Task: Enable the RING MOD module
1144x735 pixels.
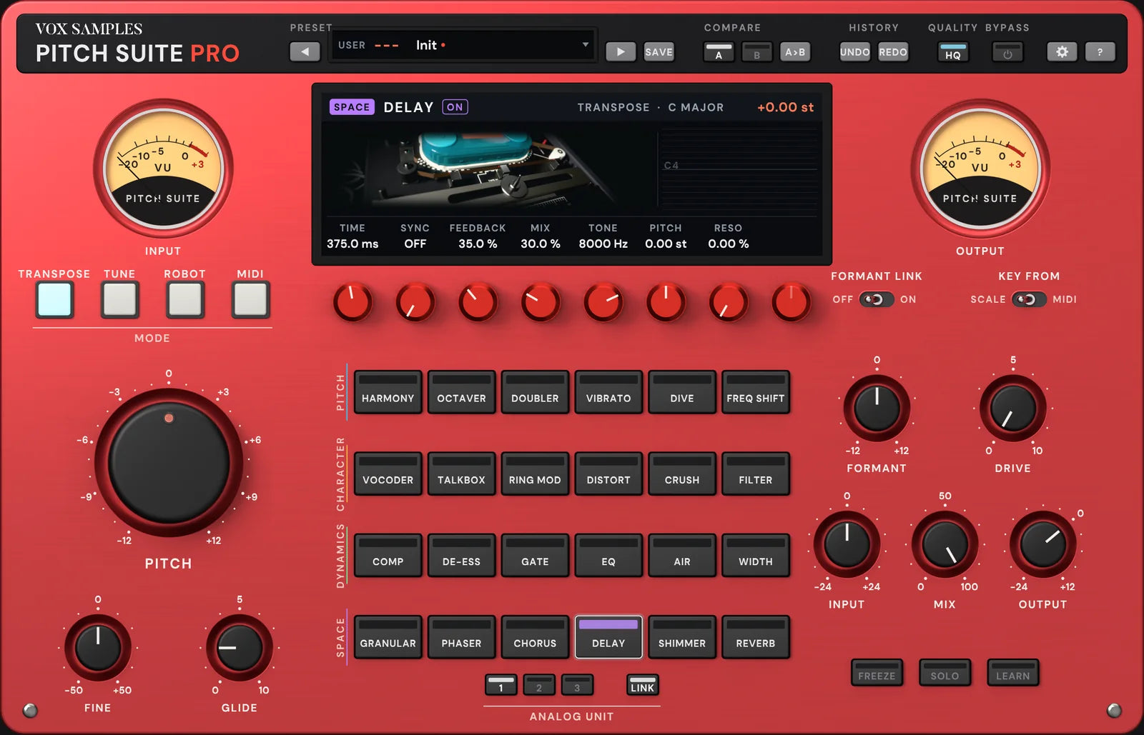Action: tap(535, 474)
